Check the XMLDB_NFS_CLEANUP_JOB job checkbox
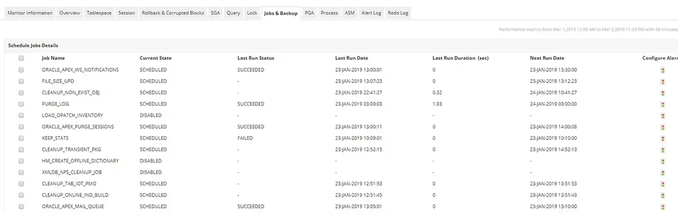 pyautogui.click(x=21, y=172)
